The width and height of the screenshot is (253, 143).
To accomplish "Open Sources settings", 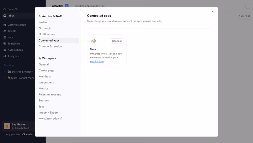I will click(x=43, y=101).
